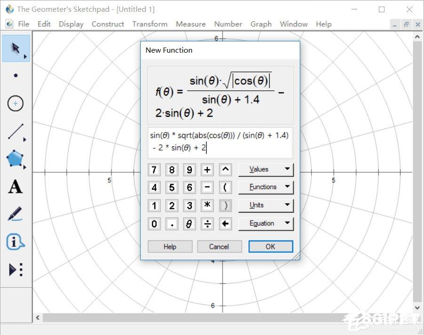
Task: Open the Construct menu
Action: pos(108,24)
